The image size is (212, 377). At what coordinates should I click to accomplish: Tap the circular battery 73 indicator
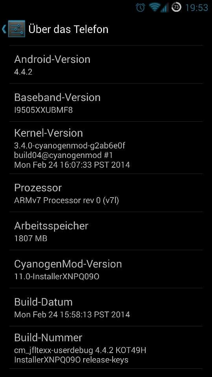tap(176, 7)
